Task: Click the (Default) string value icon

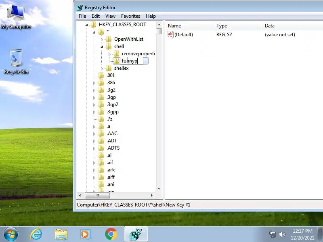Action: 170,34
